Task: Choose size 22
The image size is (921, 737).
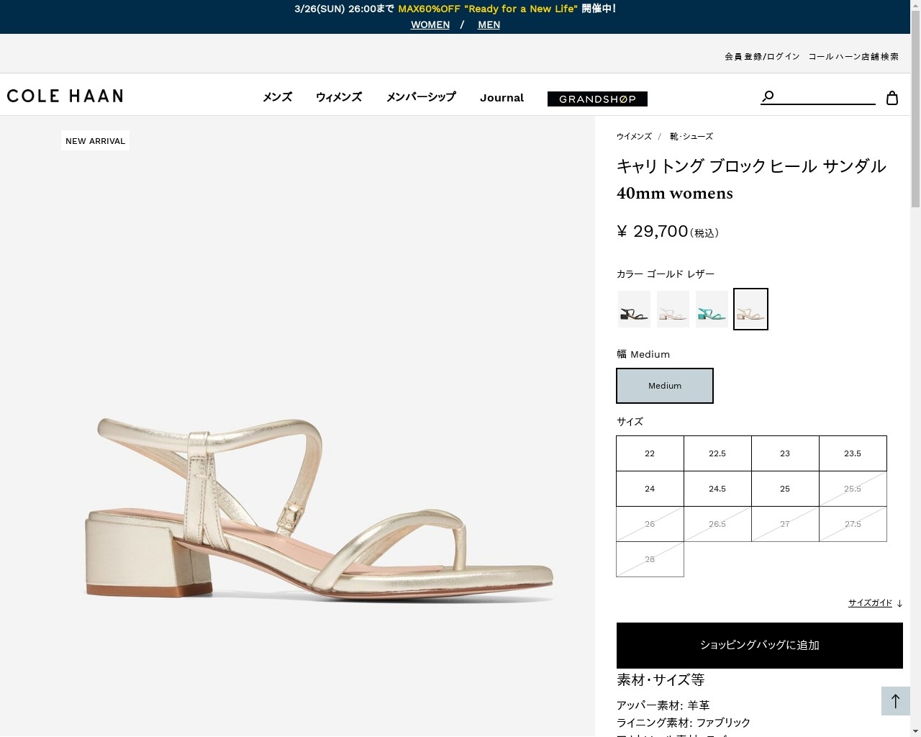Action: (x=650, y=453)
